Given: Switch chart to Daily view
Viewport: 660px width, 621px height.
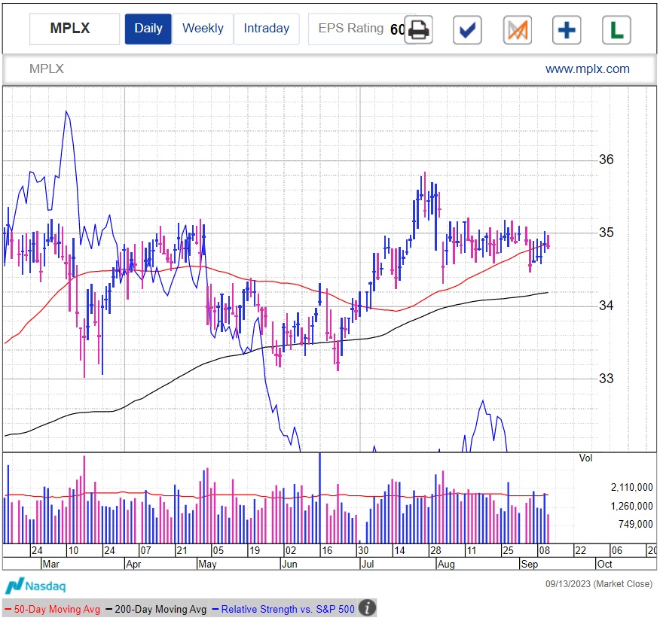Looking at the screenshot, I should tap(148, 29).
